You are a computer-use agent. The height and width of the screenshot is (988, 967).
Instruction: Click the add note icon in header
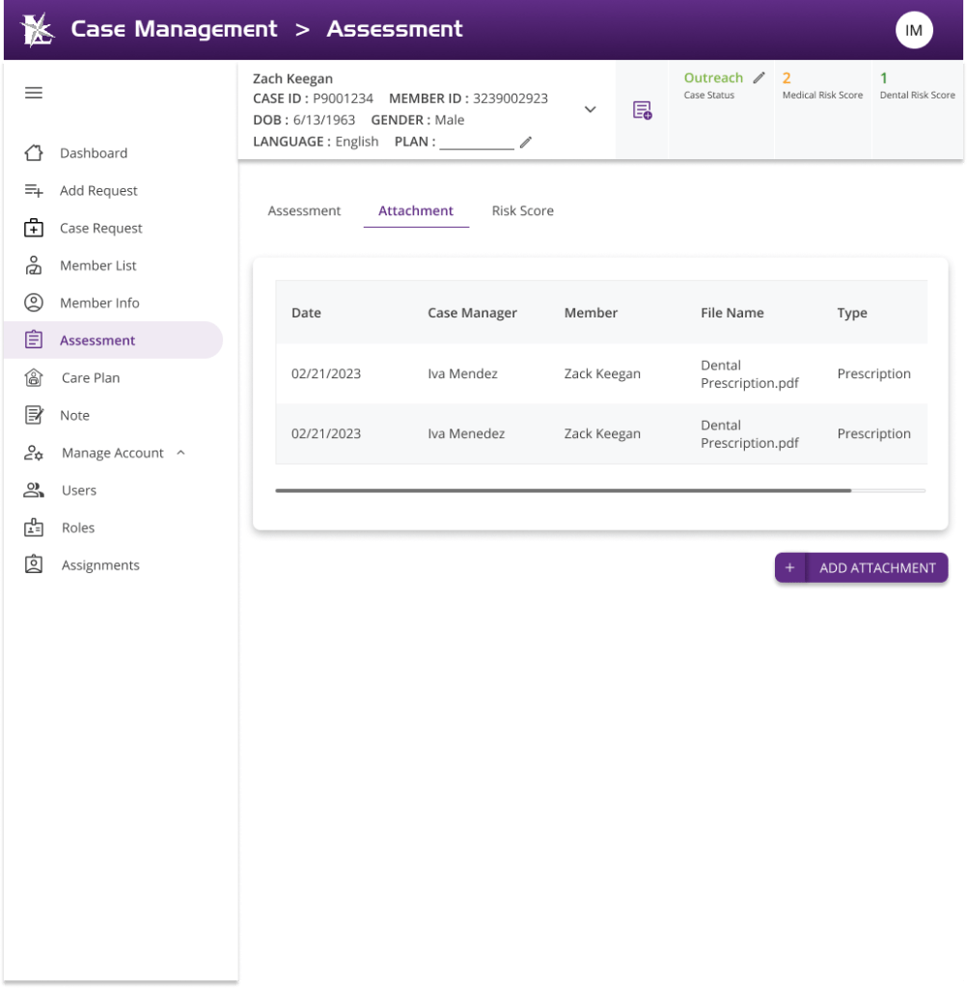tap(642, 111)
